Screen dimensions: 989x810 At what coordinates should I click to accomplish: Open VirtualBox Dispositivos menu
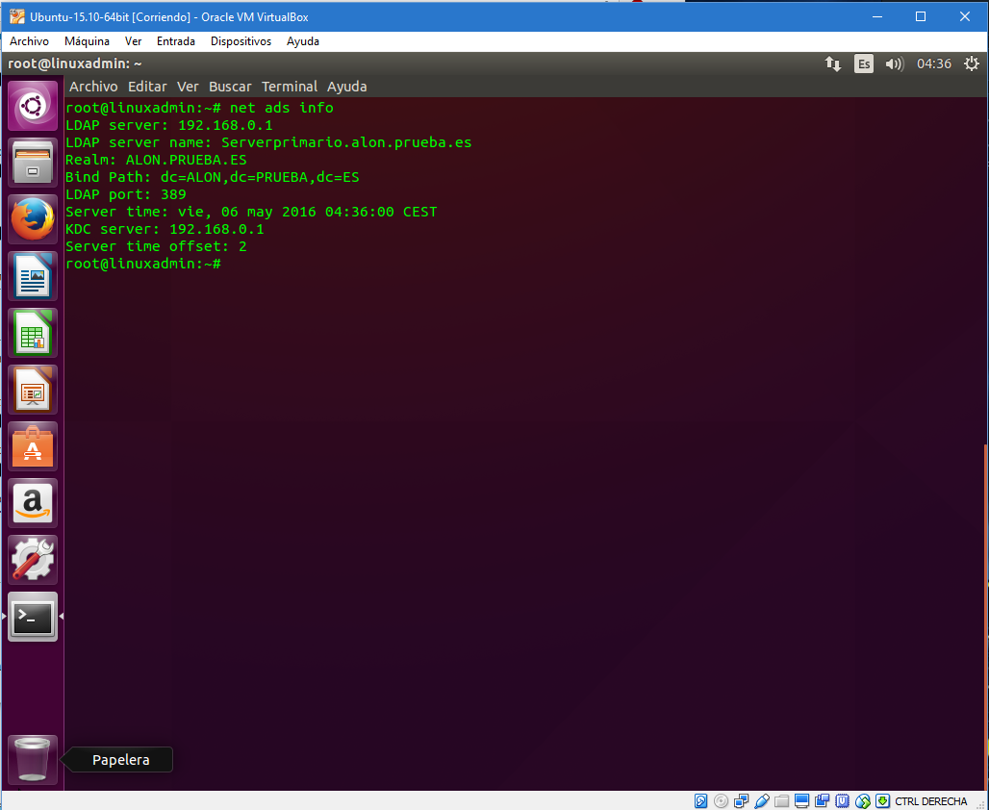point(241,41)
